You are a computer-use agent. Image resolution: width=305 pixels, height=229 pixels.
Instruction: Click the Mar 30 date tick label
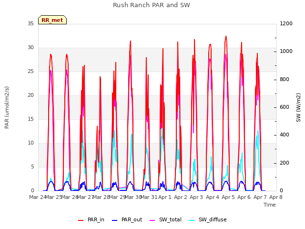click(133, 197)
